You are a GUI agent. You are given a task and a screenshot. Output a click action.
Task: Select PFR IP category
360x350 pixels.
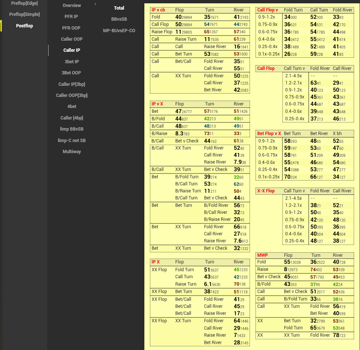pos(72,17)
